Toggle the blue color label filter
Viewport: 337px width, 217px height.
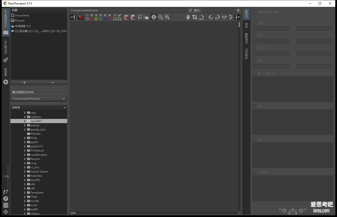click(105, 19)
